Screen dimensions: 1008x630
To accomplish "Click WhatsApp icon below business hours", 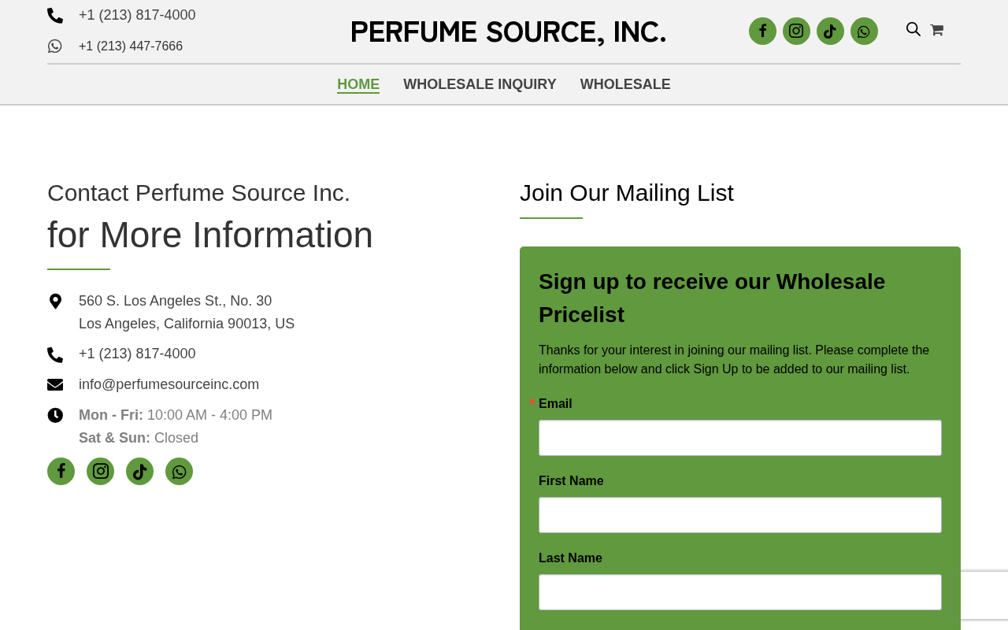I will click(179, 471).
